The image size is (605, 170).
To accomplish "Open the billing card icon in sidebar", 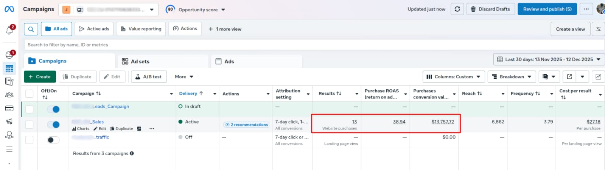I will 9,108.
